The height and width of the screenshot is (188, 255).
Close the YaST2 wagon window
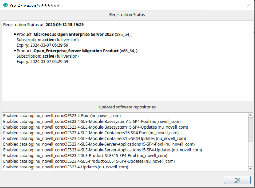click(249, 5)
